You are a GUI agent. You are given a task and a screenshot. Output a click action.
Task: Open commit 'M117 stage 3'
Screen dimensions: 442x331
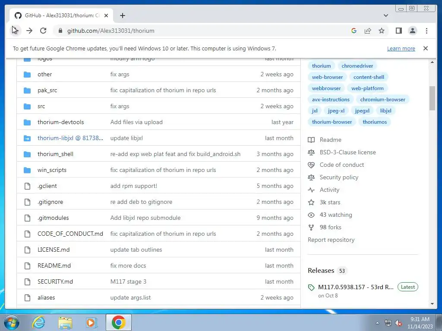click(x=128, y=282)
